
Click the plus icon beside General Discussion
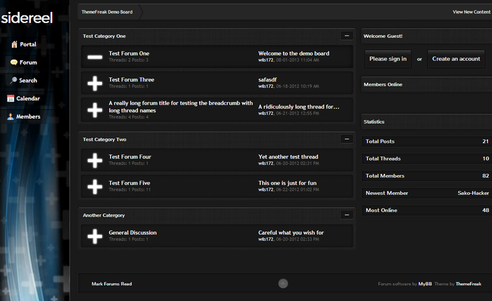tap(95, 236)
